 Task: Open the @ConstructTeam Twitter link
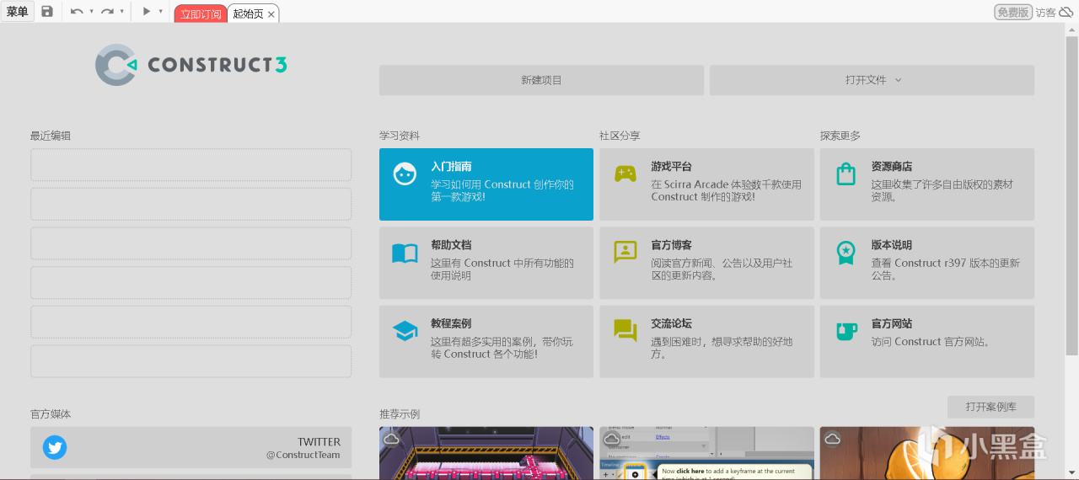pos(303,455)
